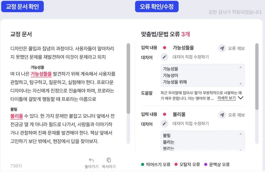Click the down arrow in the 가능성을 suggestion list
The height and width of the screenshot is (174, 265).
point(240,84)
